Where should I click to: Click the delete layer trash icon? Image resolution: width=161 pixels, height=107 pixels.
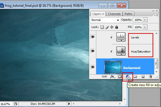150,77
